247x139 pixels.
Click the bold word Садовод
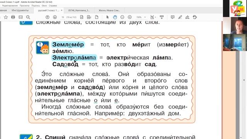(65, 64)
